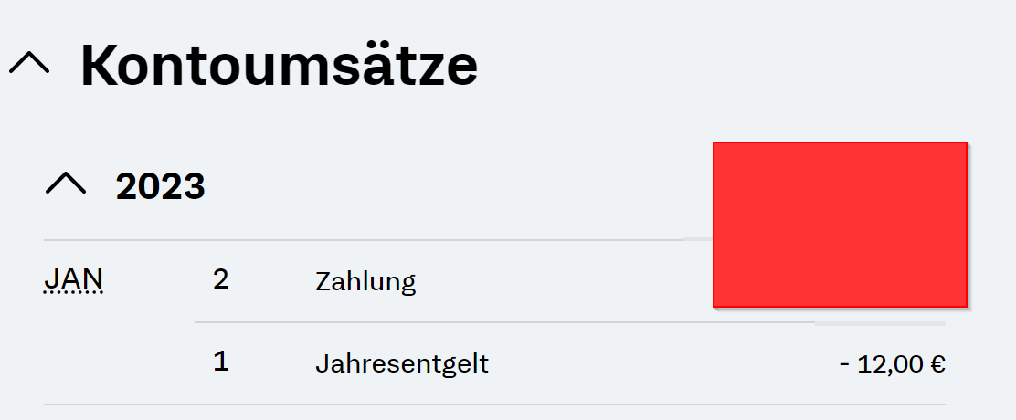This screenshot has width=1016, height=420.
Task: Collapse the Kontoumsätze section chevron
Action: (29, 65)
